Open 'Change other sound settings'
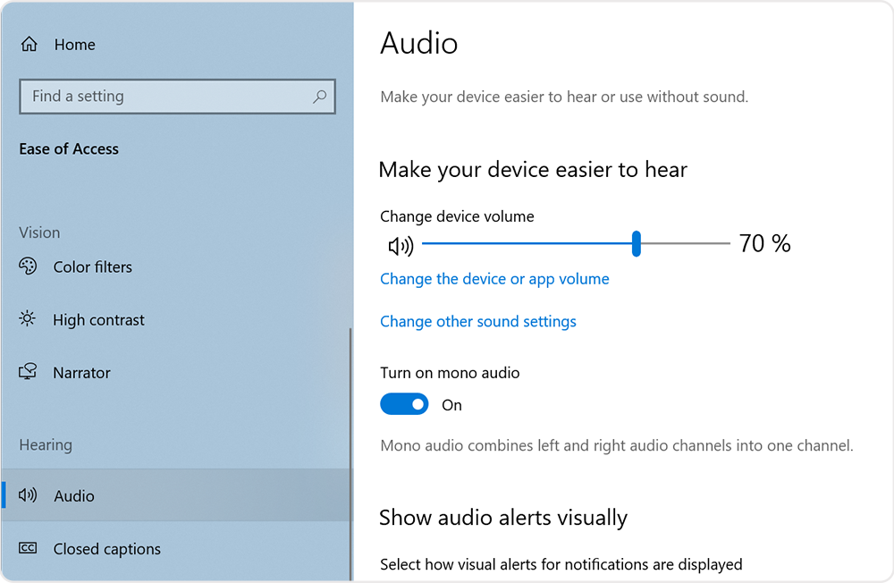This screenshot has width=894, height=583. (478, 321)
